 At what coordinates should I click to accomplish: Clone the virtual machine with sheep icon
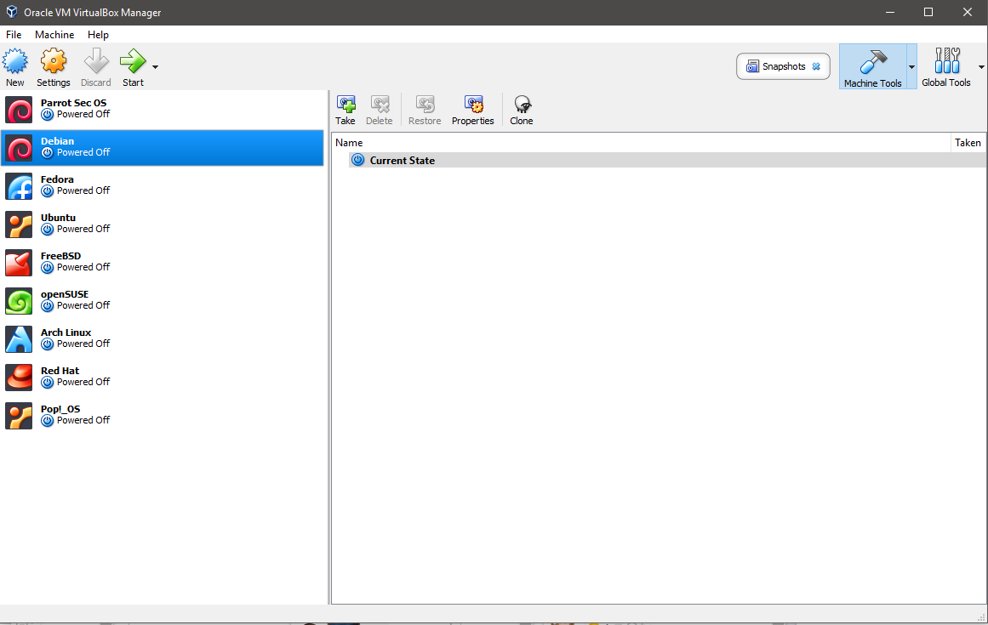(x=522, y=111)
